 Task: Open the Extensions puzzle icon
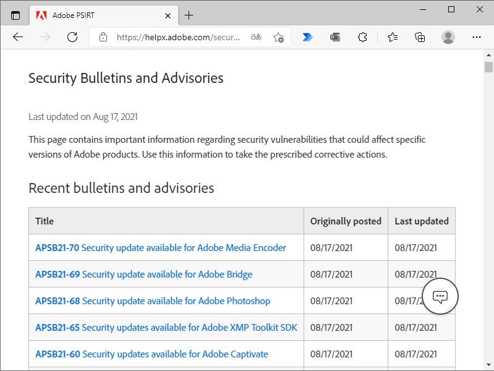coord(362,37)
